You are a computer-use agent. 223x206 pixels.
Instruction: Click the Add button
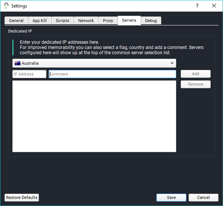coord(196,74)
